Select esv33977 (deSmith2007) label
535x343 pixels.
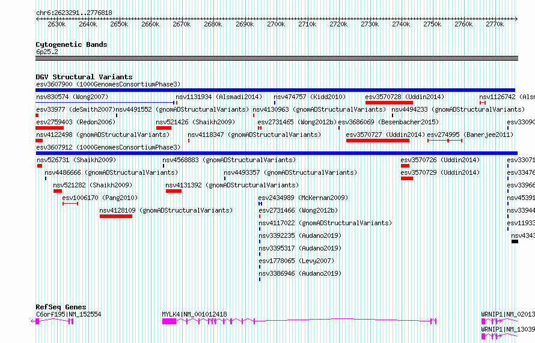pos(76,109)
